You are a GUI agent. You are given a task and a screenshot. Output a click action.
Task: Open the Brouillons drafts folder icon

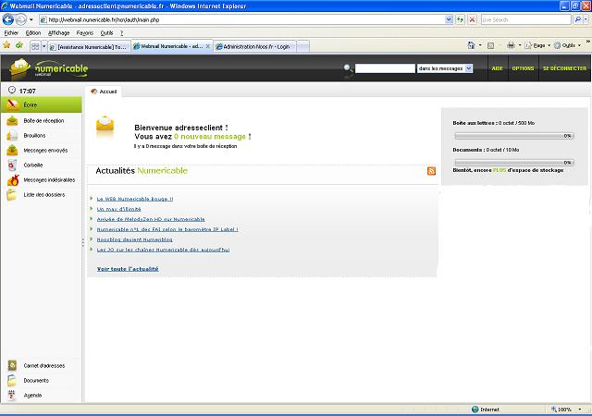coord(12,135)
